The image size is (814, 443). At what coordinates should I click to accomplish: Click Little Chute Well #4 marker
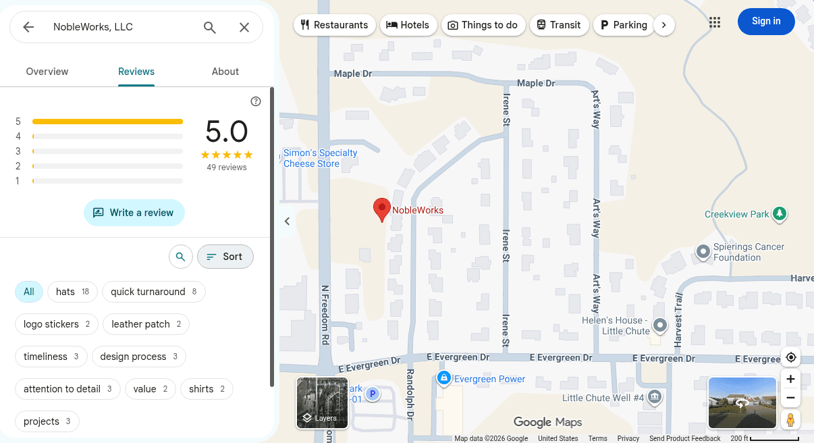coord(654,397)
